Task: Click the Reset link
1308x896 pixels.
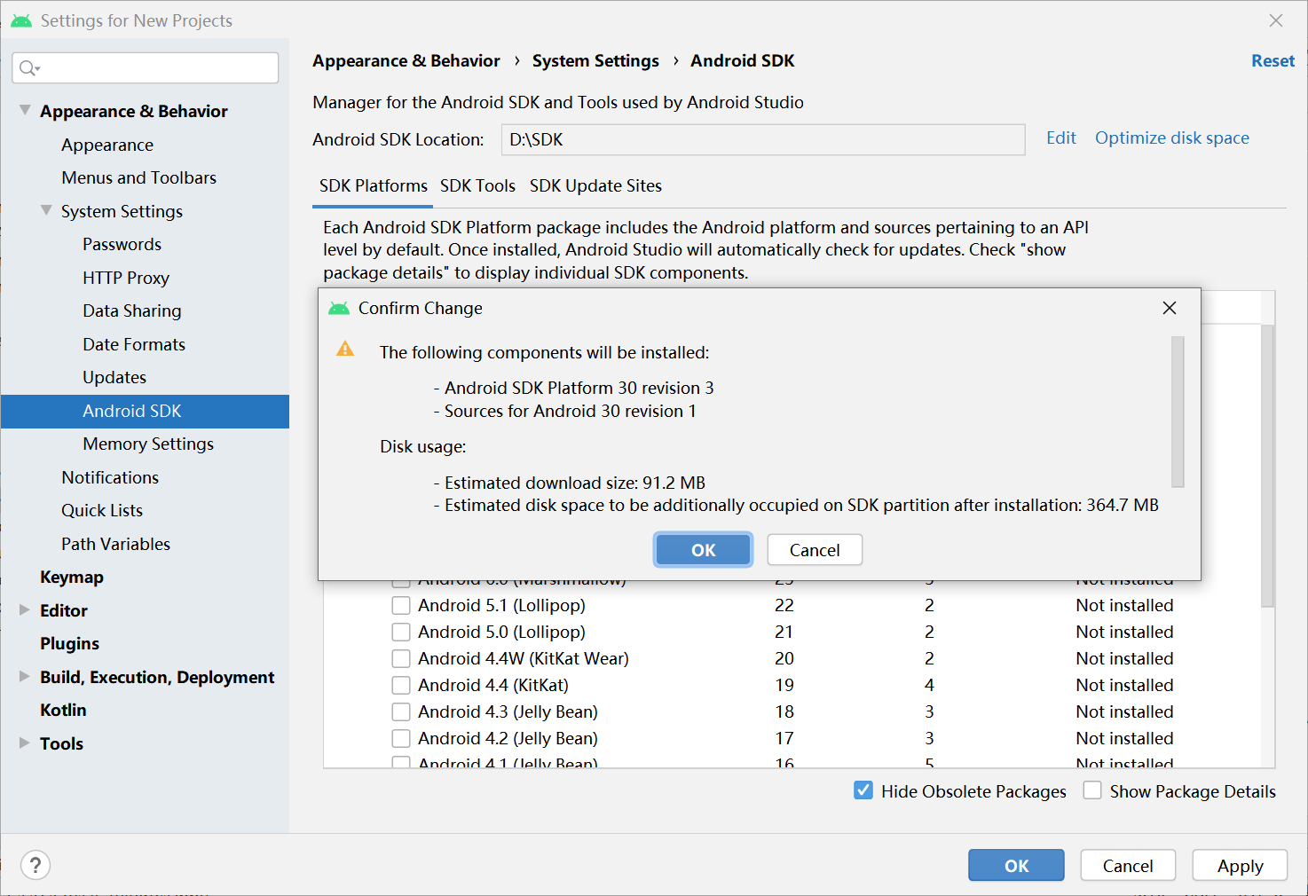Action: click(x=1273, y=61)
